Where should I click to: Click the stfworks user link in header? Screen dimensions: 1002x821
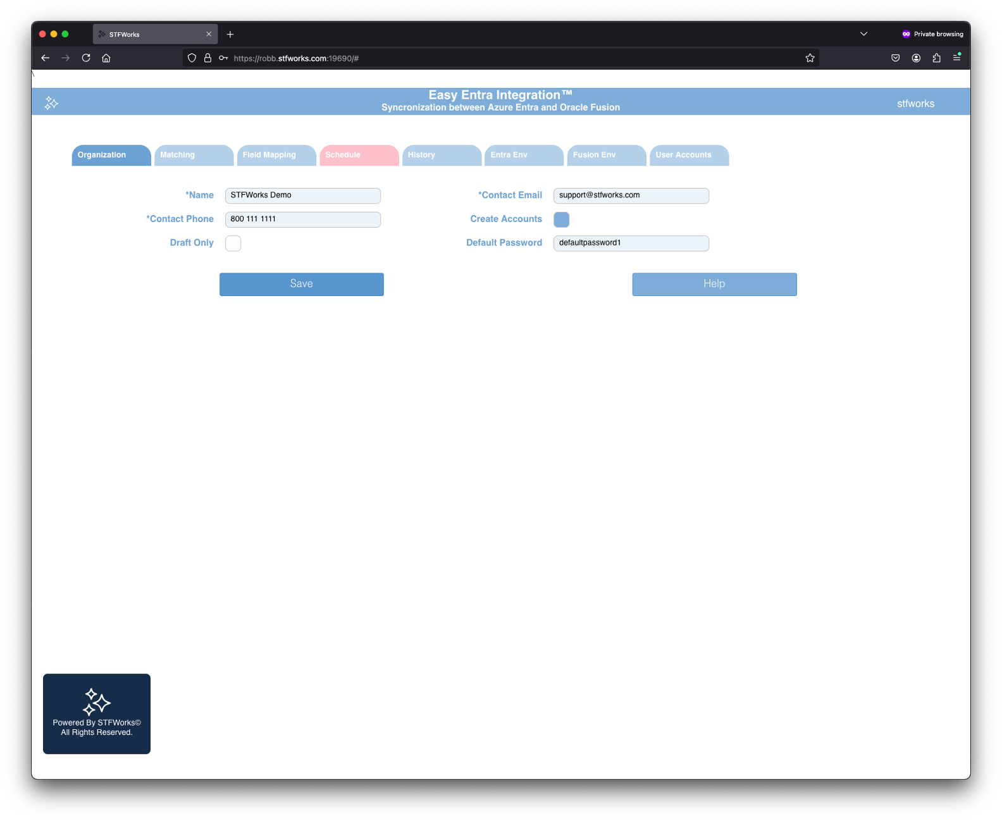pos(915,104)
